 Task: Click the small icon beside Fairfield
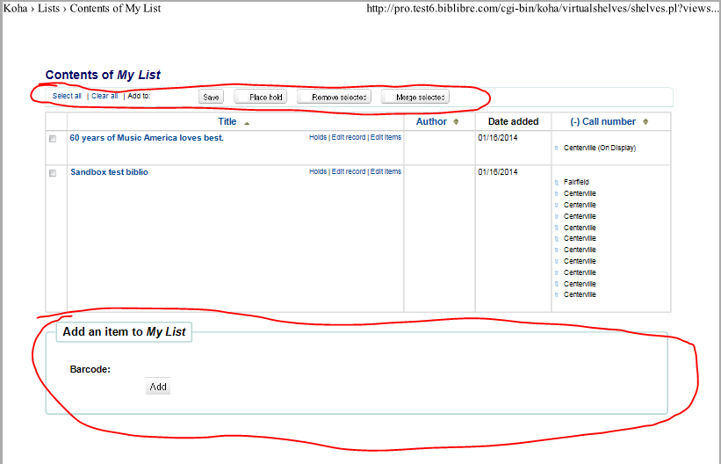[557, 183]
